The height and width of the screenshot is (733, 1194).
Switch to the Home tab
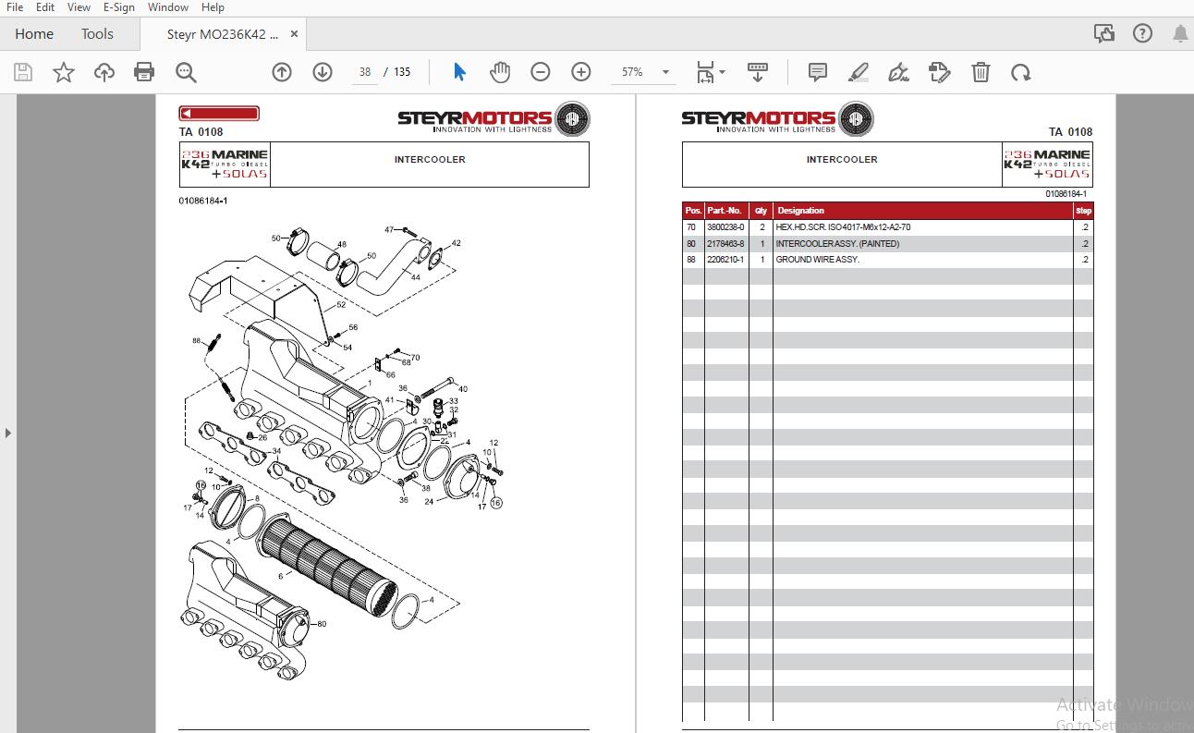34,34
